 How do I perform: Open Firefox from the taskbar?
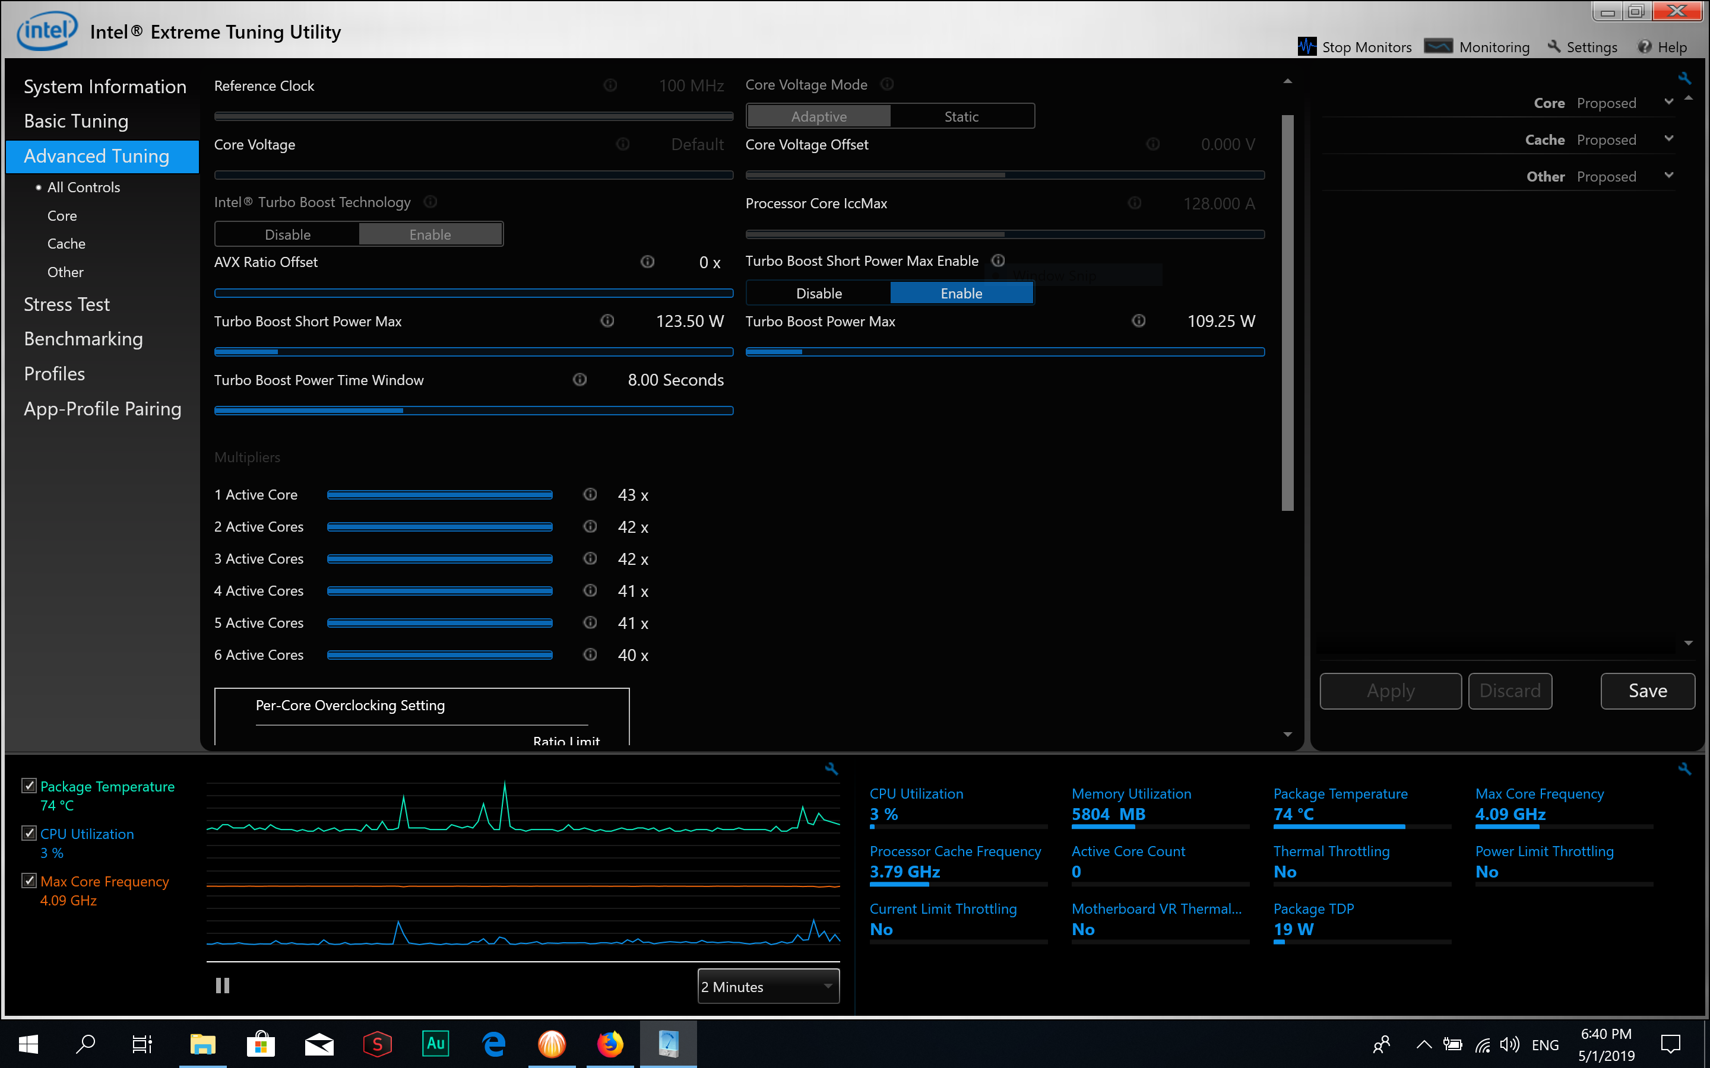pyautogui.click(x=610, y=1044)
